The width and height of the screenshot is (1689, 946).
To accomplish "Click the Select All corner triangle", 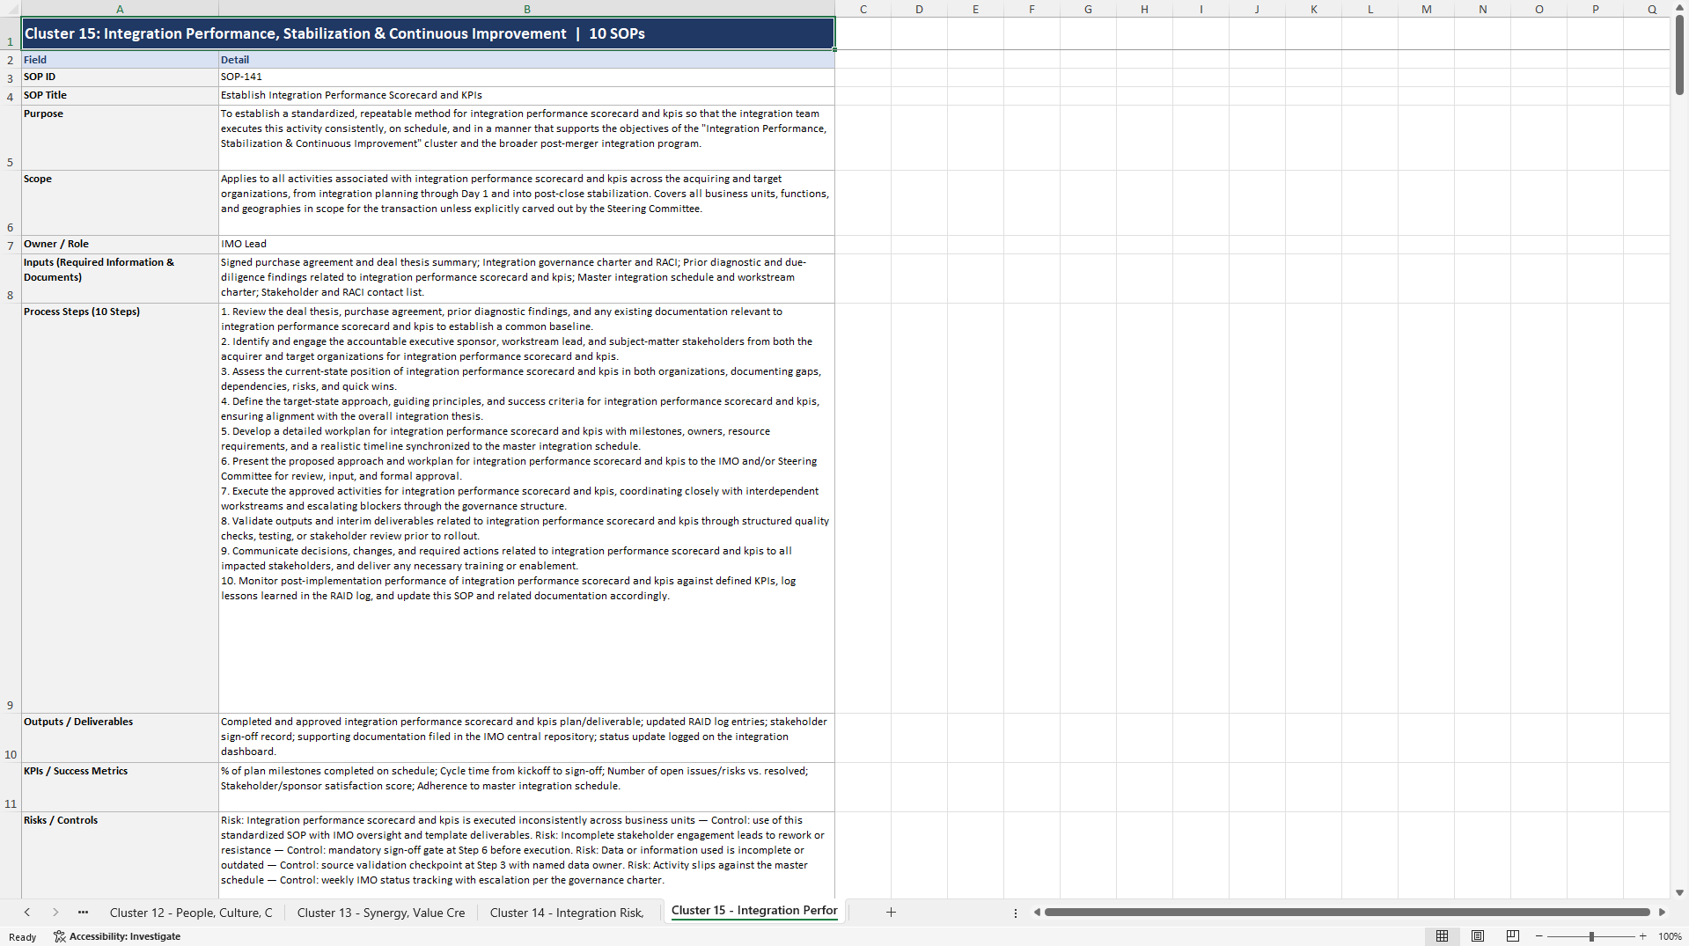I will click(11, 9).
